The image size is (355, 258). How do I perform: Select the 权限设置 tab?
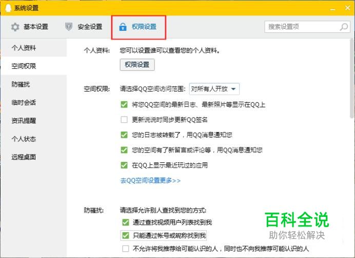pyautogui.click(x=139, y=27)
